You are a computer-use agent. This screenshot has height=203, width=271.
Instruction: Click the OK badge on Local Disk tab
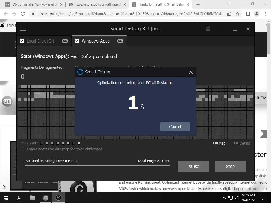tap(65, 41)
